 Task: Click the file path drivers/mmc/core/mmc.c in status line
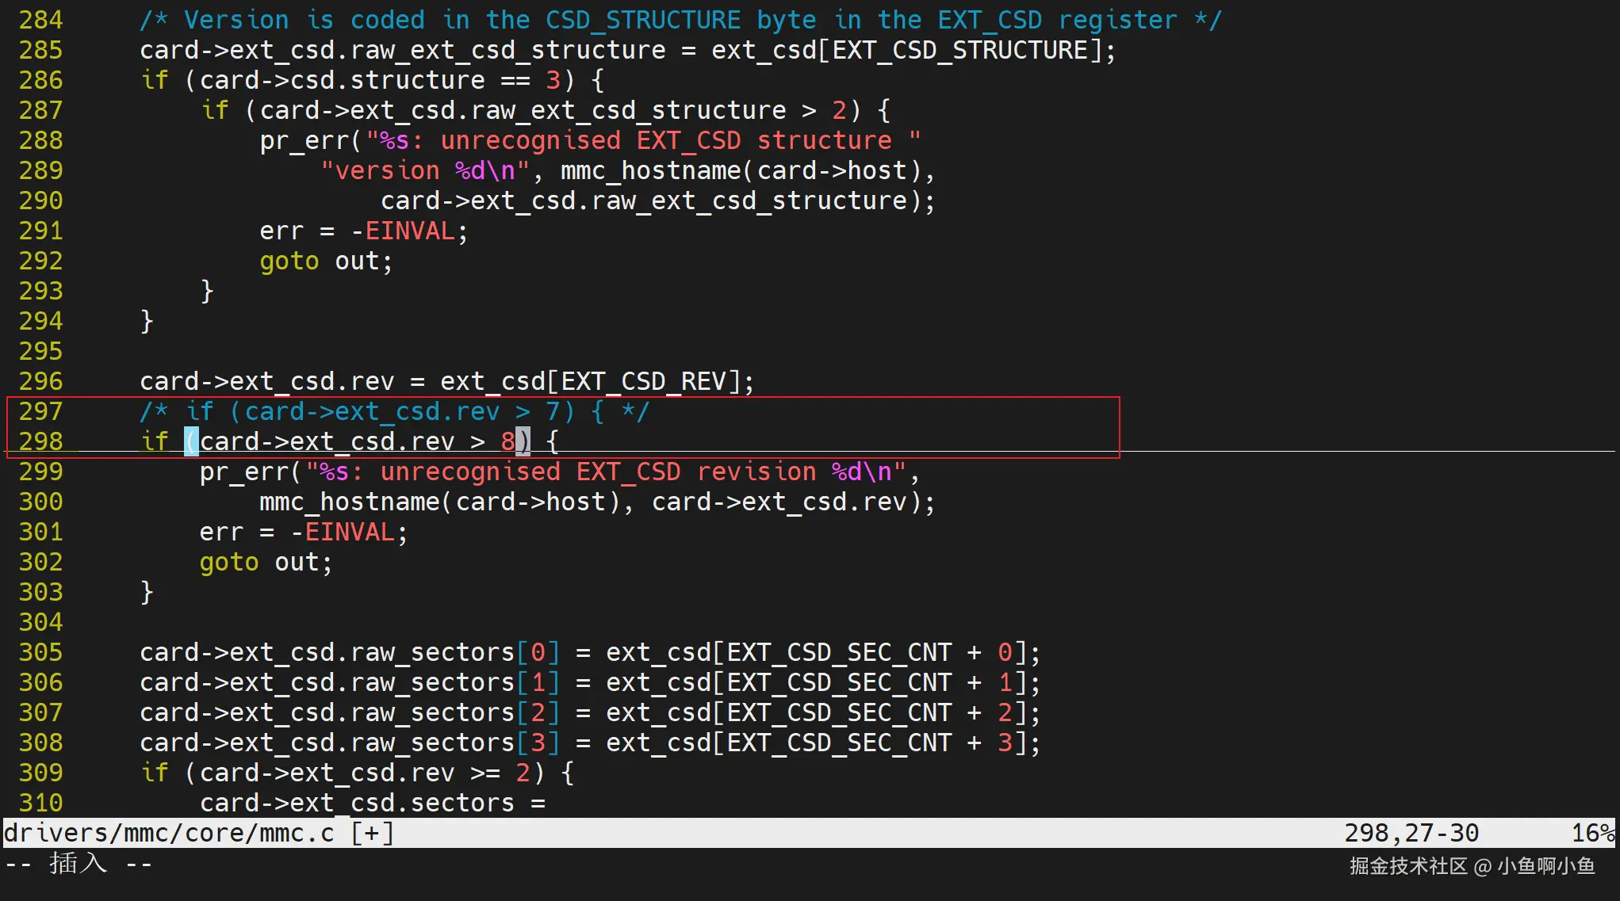tap(168, 833)
